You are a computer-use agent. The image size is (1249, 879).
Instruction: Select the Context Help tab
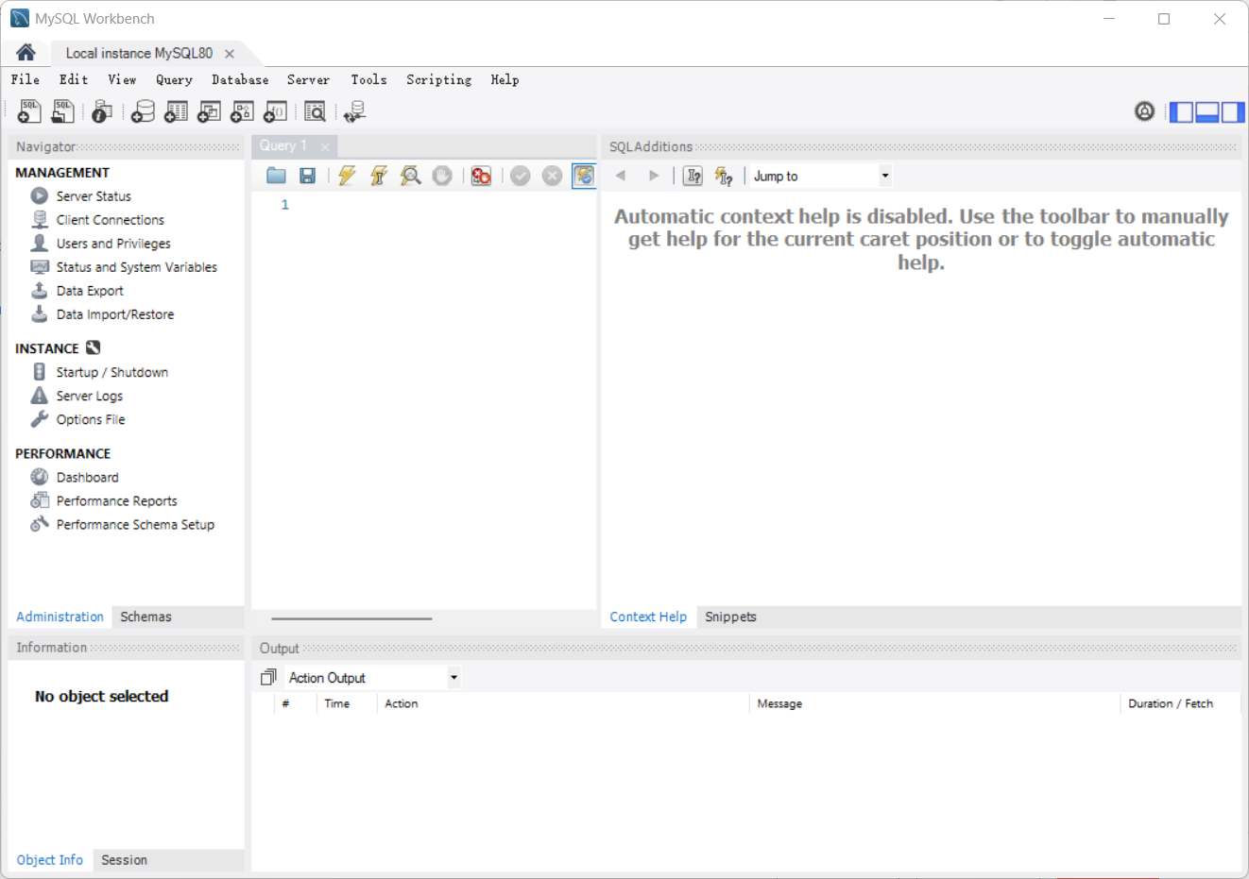(648, 617)
